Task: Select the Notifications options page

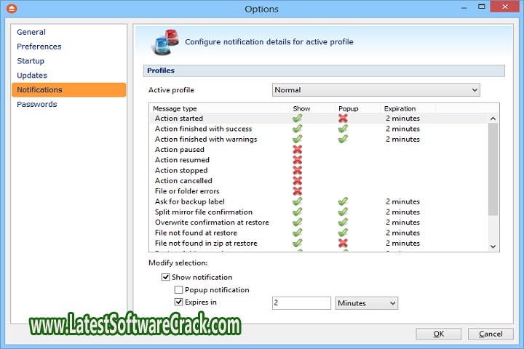Action: [69, 90]
